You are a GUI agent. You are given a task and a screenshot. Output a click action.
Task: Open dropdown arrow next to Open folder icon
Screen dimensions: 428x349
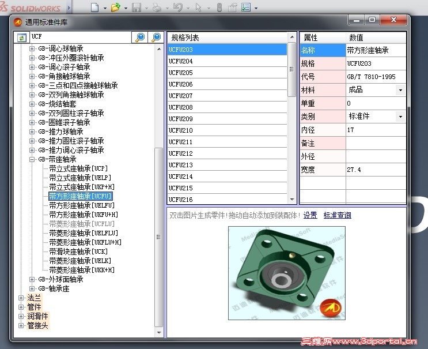[126, 8]
